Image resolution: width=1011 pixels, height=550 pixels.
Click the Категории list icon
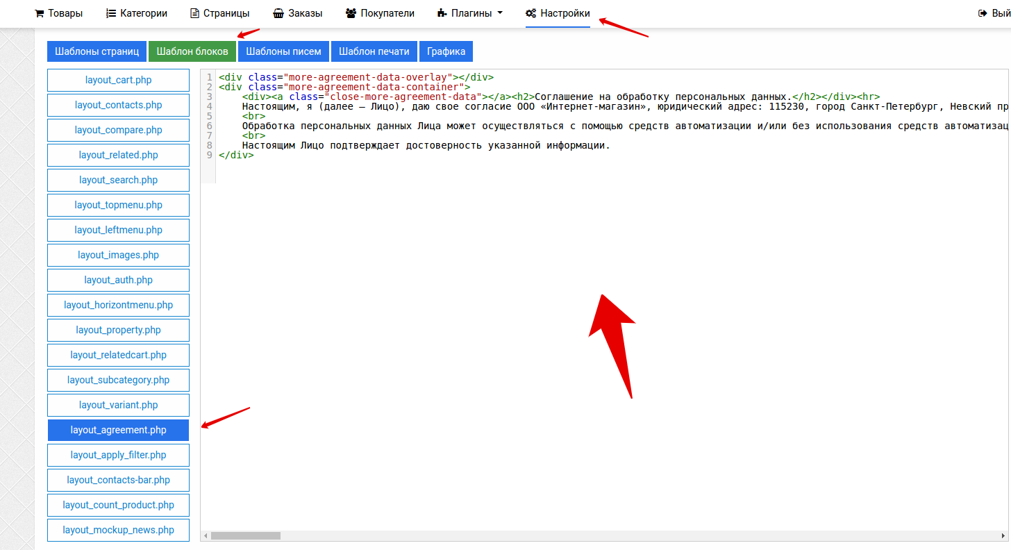(x=111, y=13)
